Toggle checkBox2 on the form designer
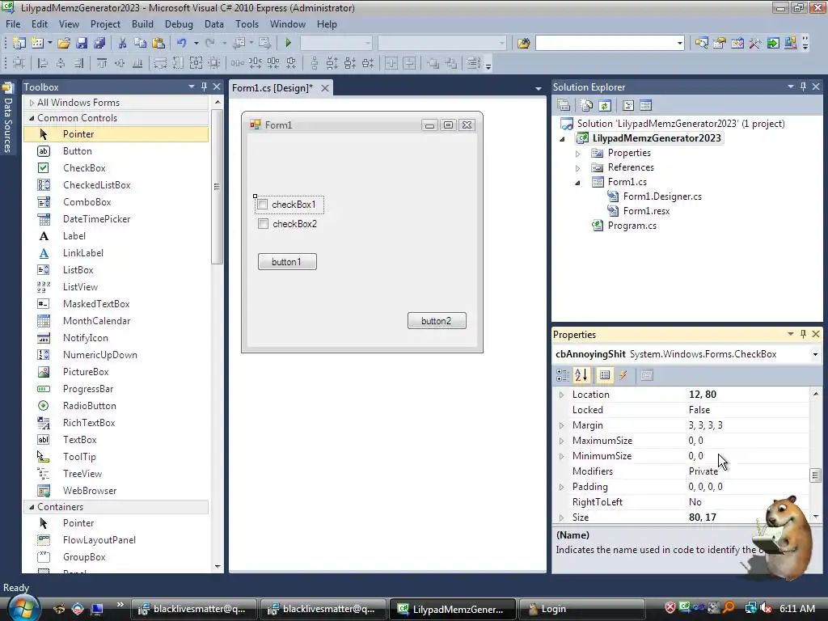 tap(263, 224)
